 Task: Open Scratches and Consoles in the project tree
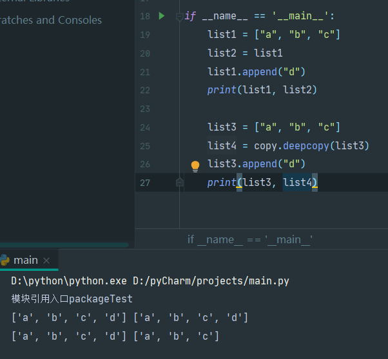51,20
